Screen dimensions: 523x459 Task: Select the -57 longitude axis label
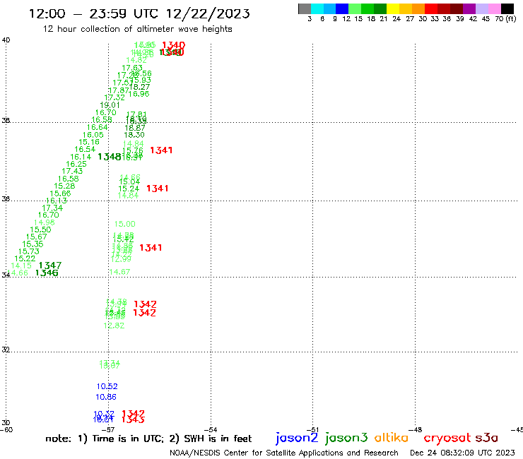pyautogui.click(x=108, y=430)
